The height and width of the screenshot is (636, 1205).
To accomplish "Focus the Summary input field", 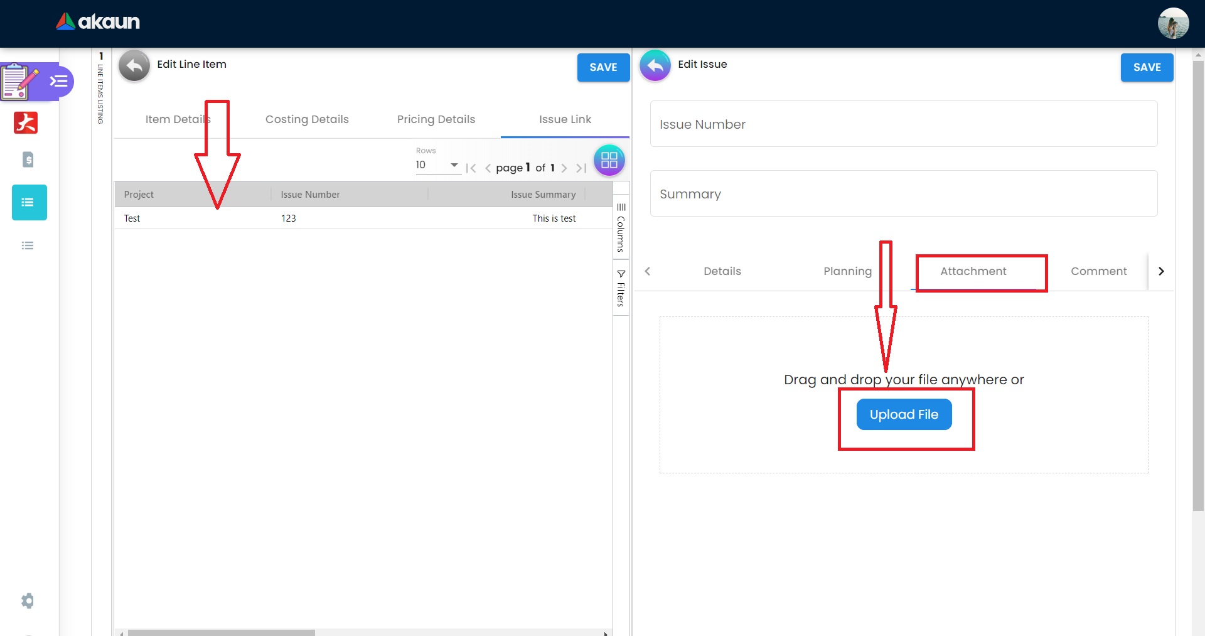I will point(904,194).
